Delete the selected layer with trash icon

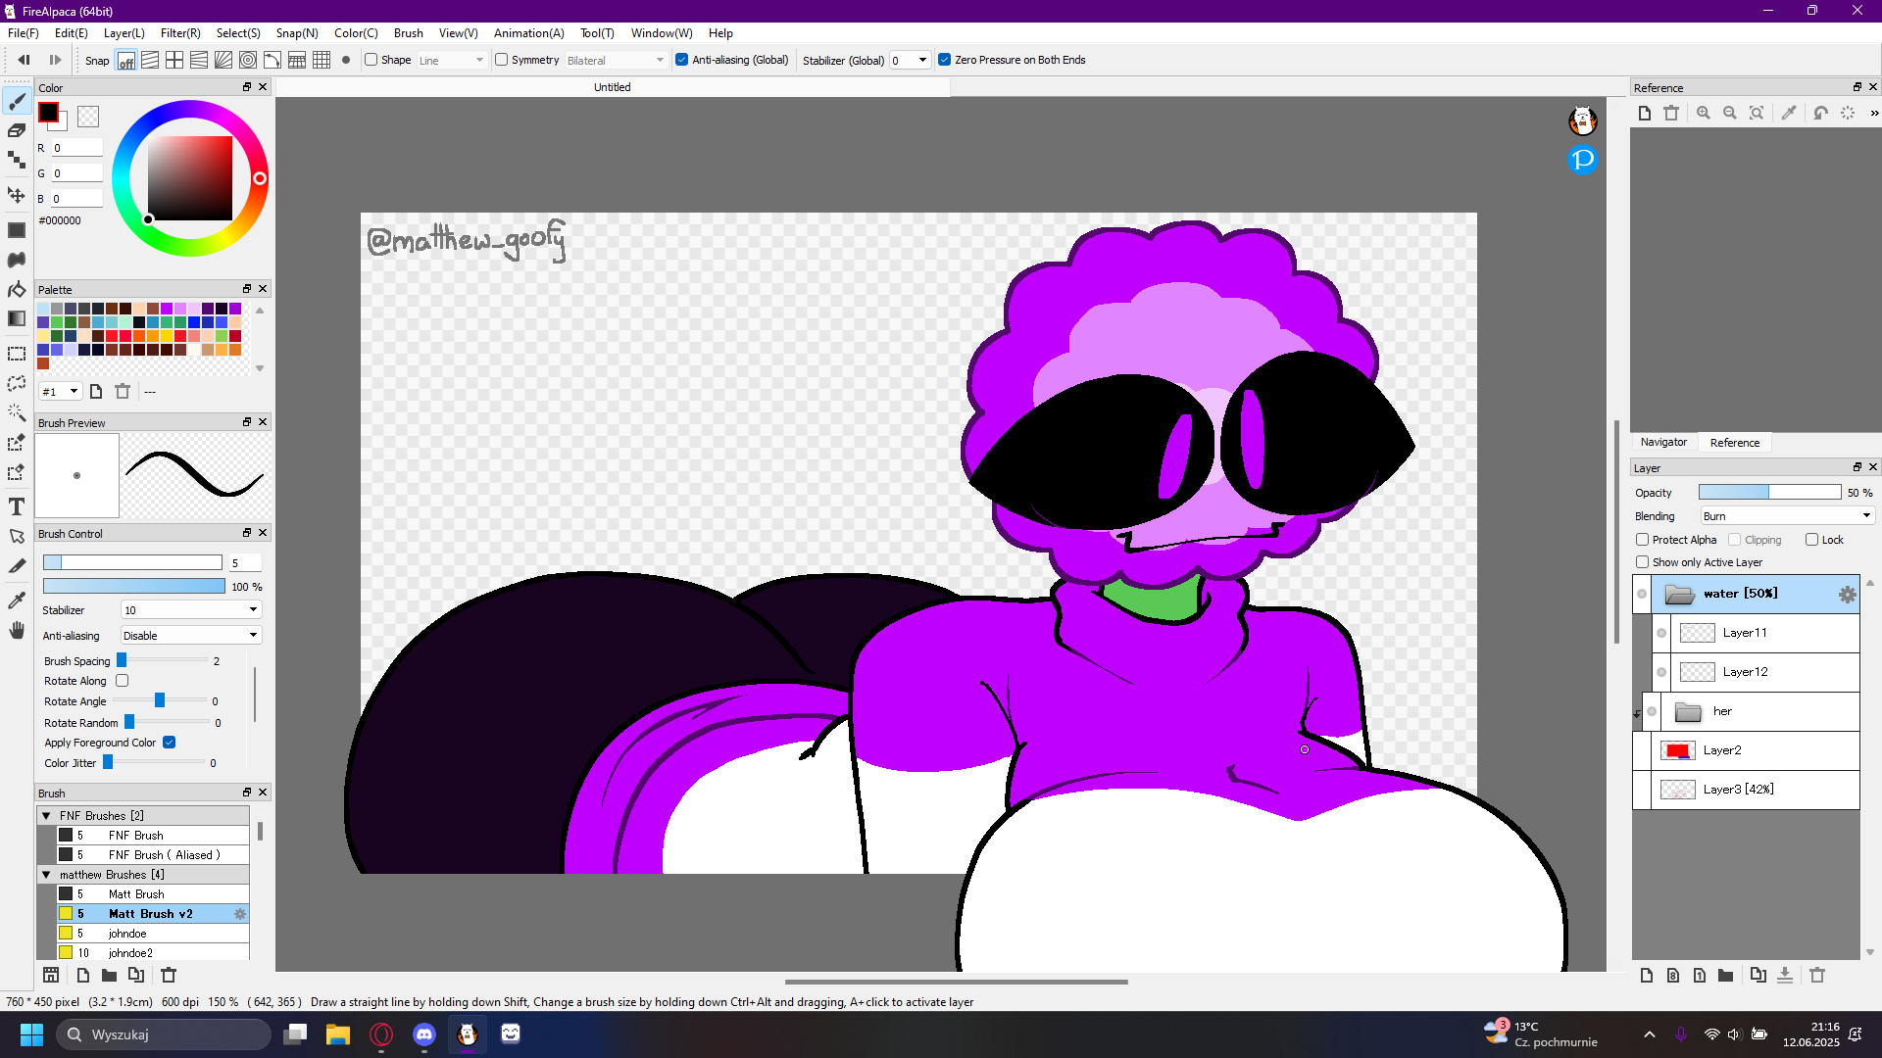[1817, 975]
